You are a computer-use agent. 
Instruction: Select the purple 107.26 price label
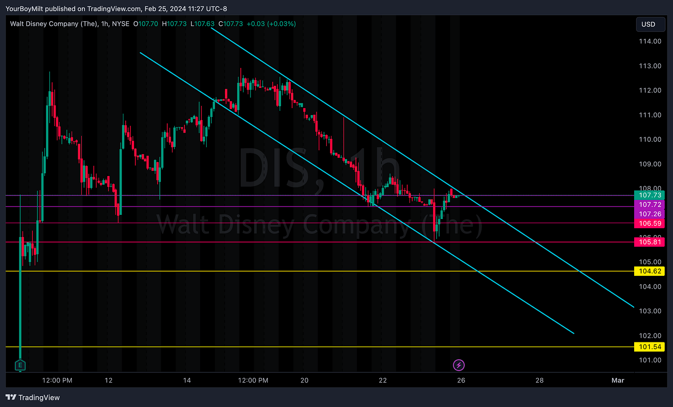[649, 214]
